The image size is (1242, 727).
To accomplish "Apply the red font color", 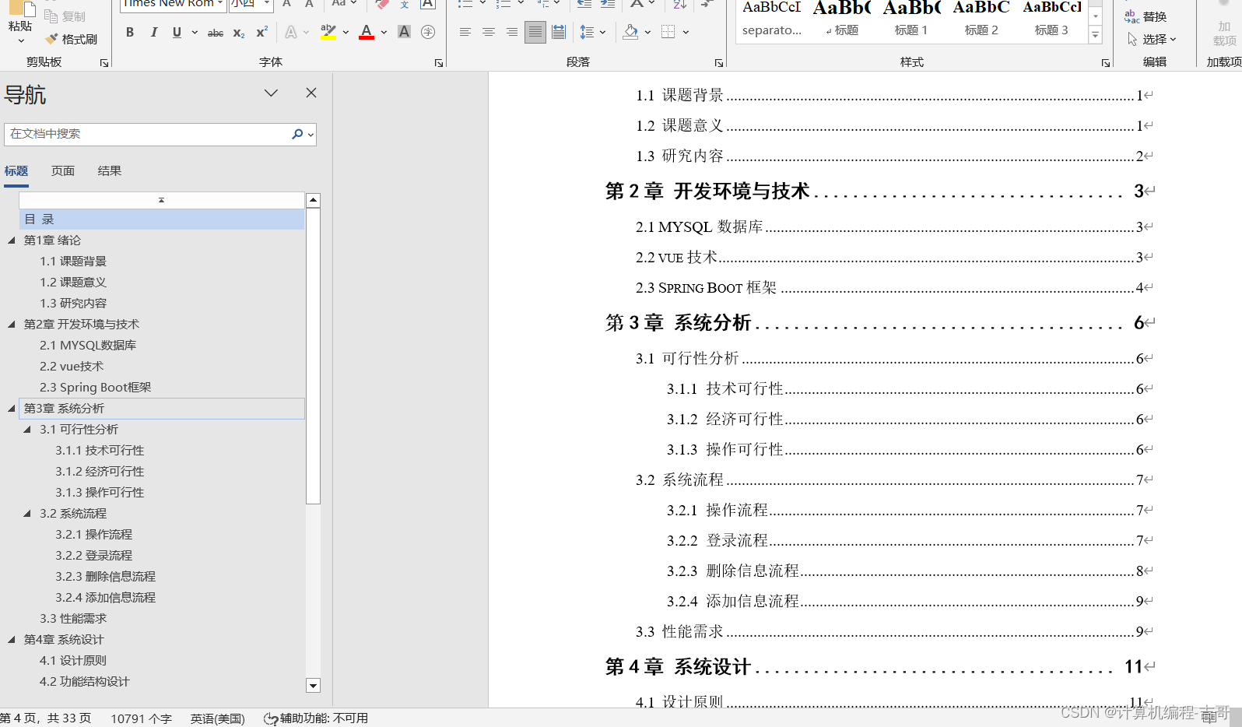I will [367, 32].
